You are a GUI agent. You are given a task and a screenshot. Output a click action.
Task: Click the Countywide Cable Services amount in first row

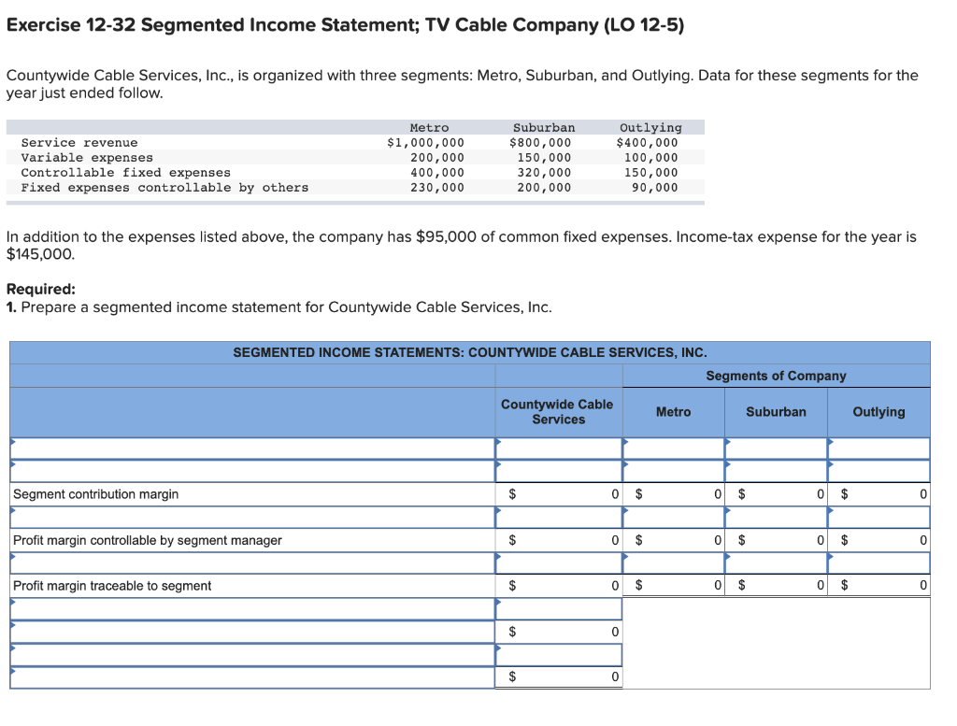pyautogui.click(x=558, y=448)
